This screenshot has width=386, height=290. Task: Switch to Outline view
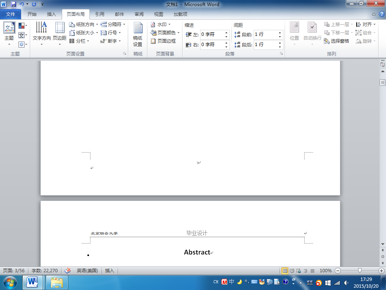coord(305,271)
